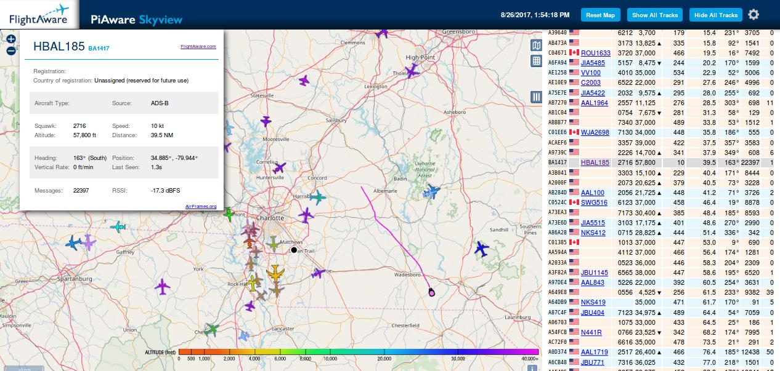The image size is (780, 371).
Task: Open the AAL1964 flight link
Action: (x=595, y=103)
